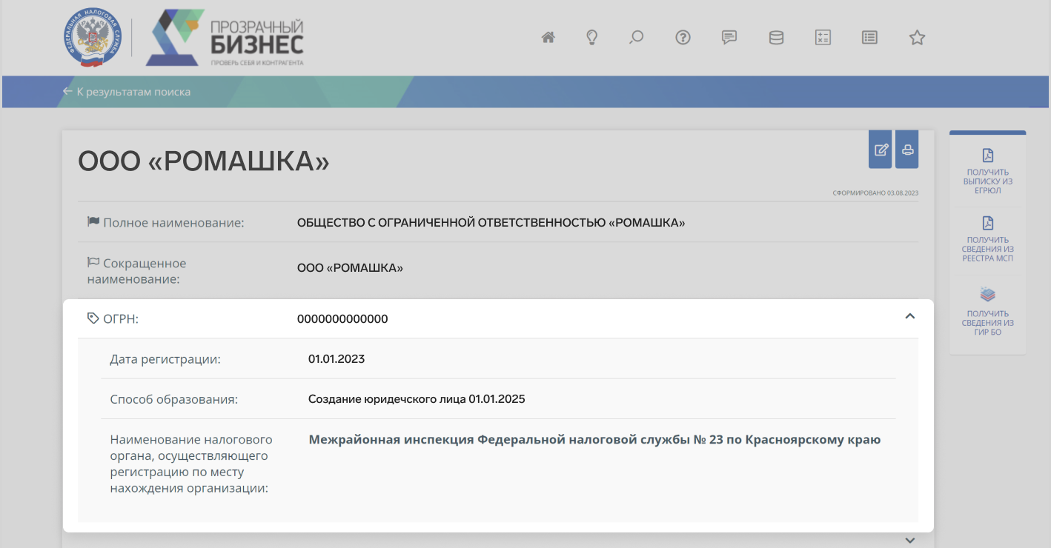Go back via К результатам поиска
This screenshot has width=1051, height=548.
[x=127, y=92]
